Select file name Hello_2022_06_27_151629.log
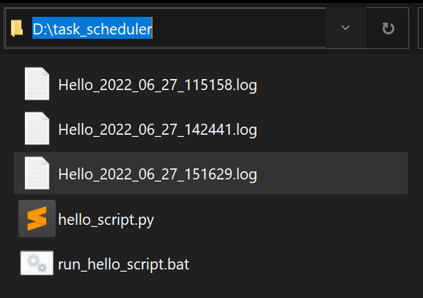The height and width of the screenshot is (298, 423). click(x=158, y=174)
